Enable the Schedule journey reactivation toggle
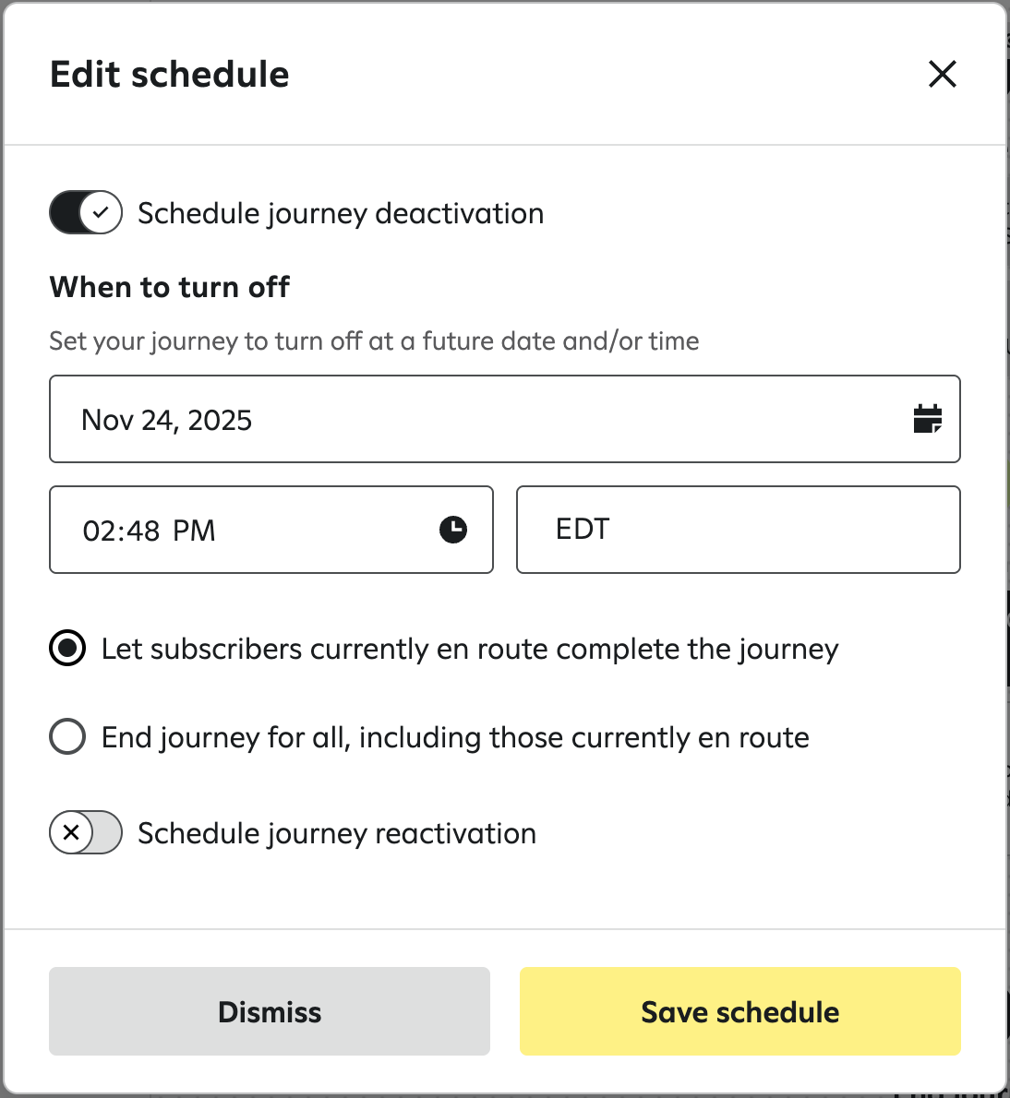 [86, 833]
